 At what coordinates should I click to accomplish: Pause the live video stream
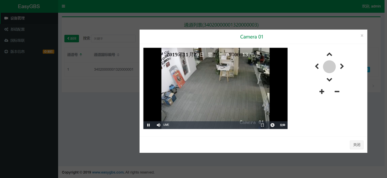click(x=148, y=125)
